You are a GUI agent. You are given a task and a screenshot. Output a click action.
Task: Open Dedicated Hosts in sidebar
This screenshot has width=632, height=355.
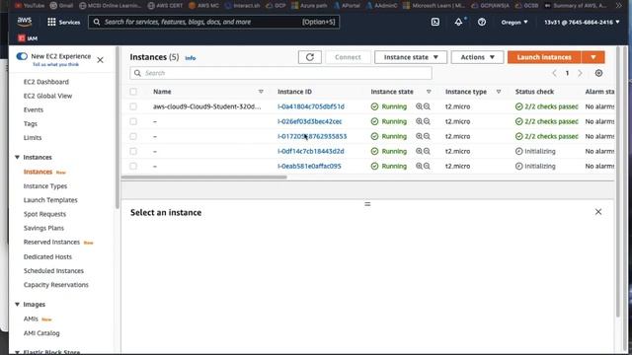click(x=47, y=256)
